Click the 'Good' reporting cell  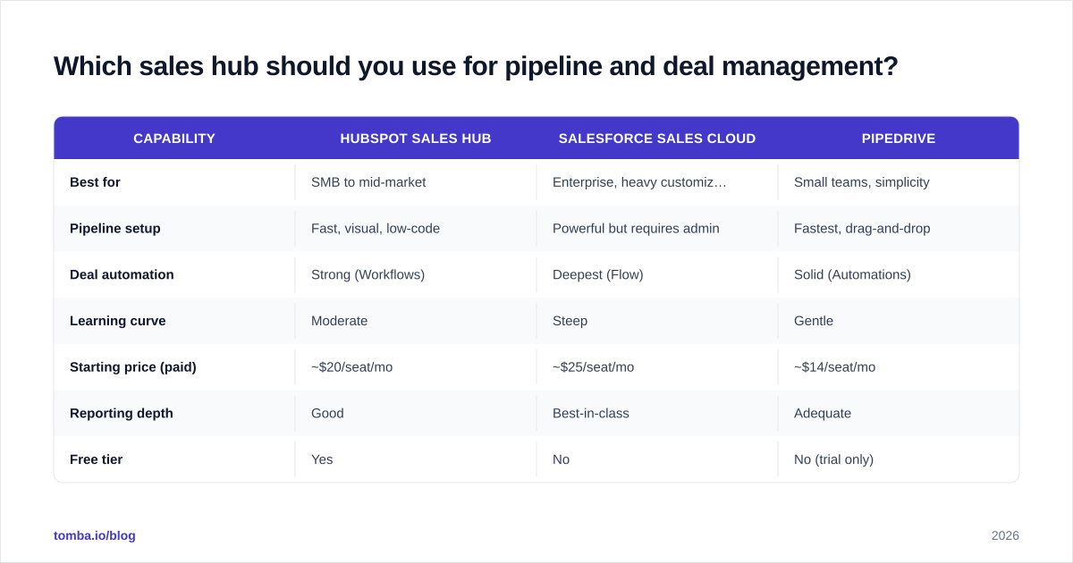pos(327,414)
